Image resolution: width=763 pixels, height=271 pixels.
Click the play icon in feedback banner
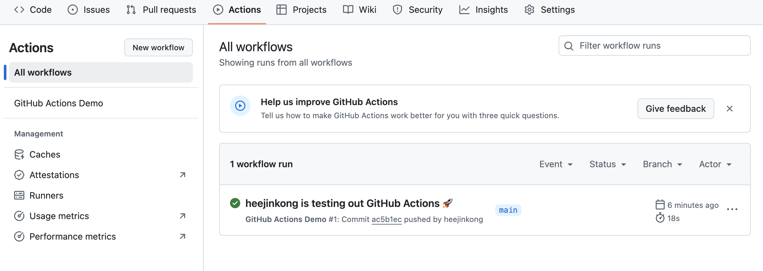(x=240, y=105)
